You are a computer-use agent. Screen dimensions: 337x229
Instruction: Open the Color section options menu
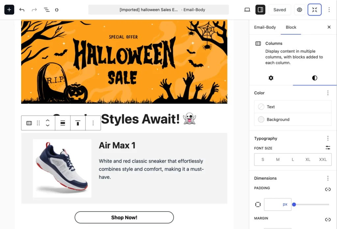coord(328,93)
